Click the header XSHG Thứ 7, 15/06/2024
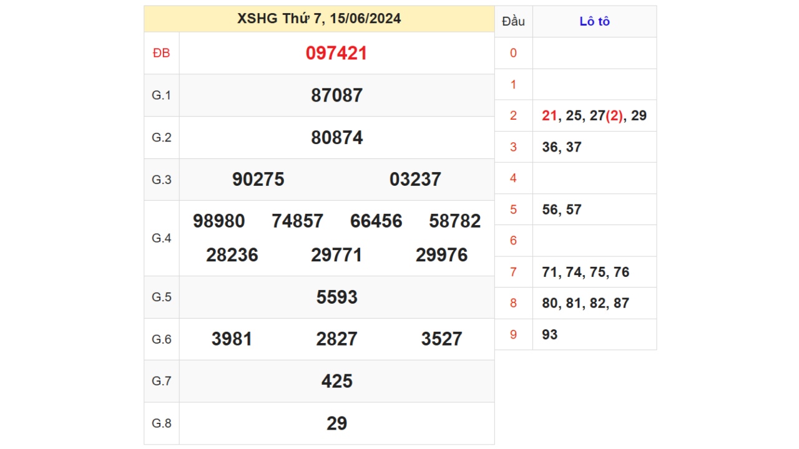The image size is (799, 449). pos(319,19)
